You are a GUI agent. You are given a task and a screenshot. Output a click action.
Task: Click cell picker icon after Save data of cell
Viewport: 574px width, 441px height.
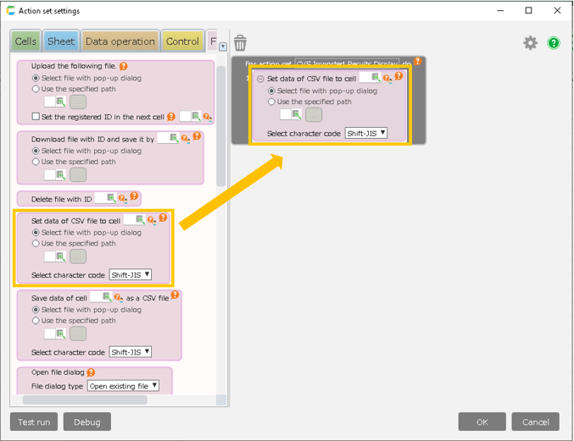click(106, 297)
